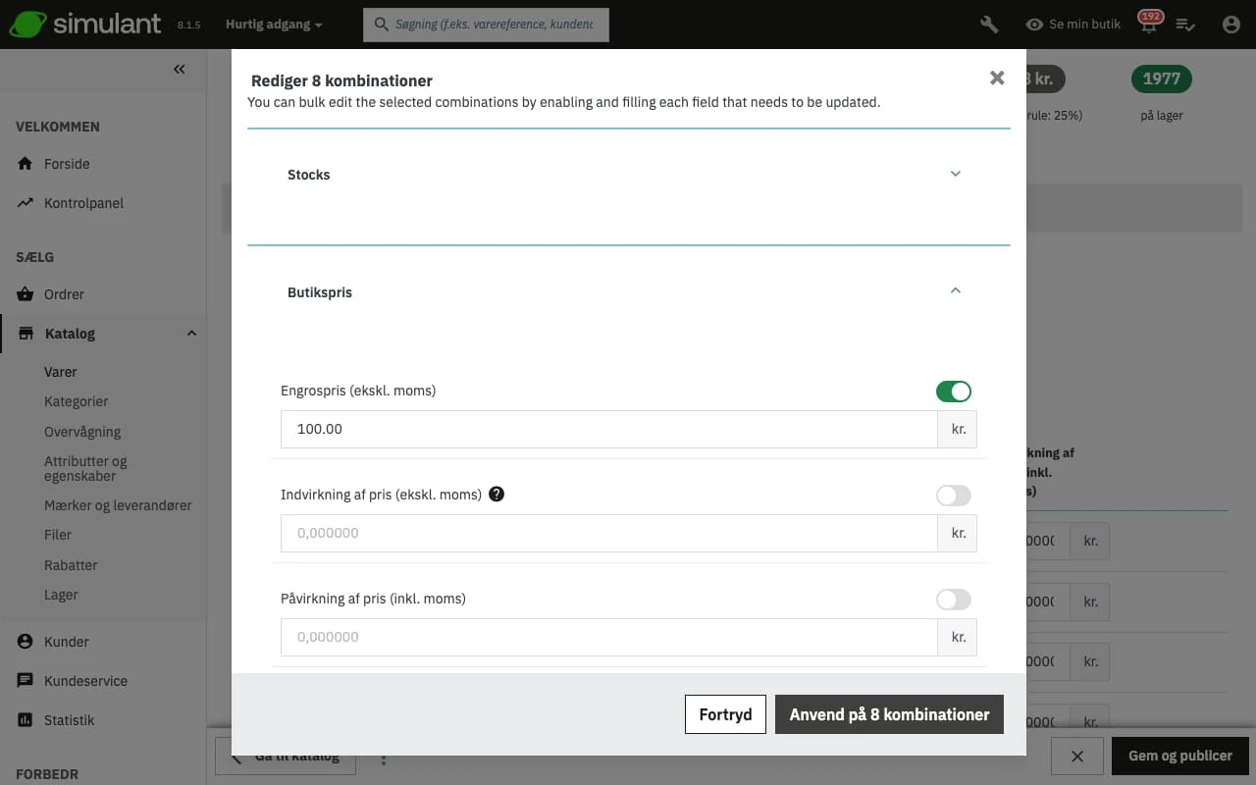Open the user profile icon

pos(1230,25)
